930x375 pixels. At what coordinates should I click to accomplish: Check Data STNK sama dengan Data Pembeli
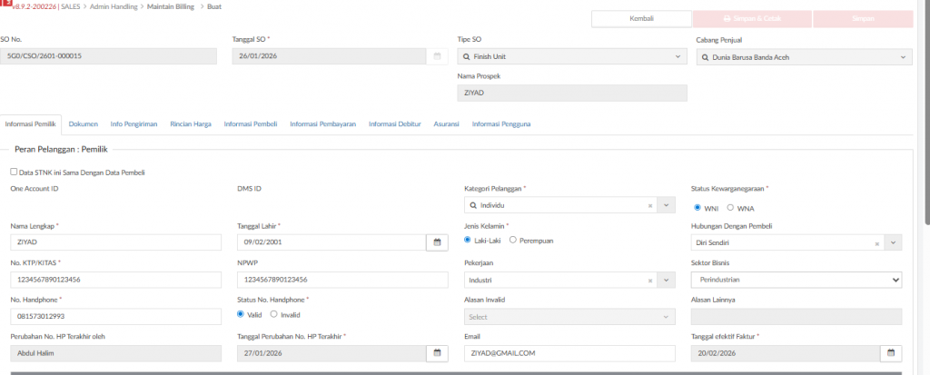[14, 172]
